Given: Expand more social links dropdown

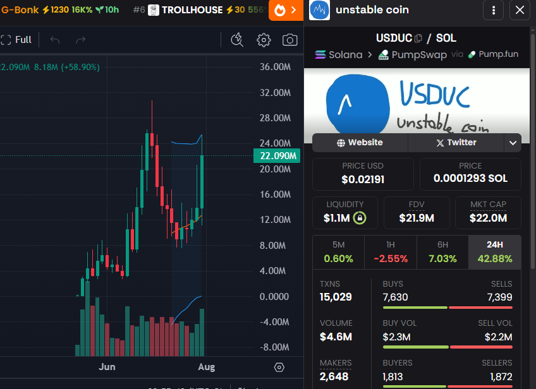Looking at the screenshot, I should tap(513, 143).
